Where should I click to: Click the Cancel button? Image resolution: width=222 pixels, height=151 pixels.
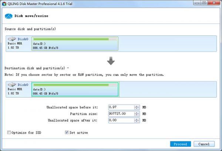coord(204,144)
